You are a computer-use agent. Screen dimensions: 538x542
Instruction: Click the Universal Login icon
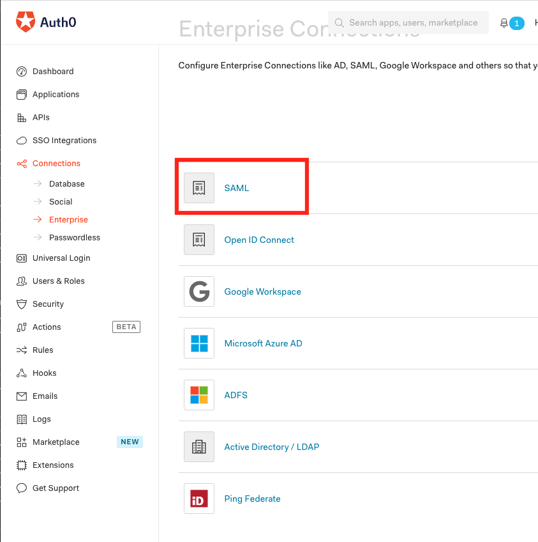coord(22,258)
